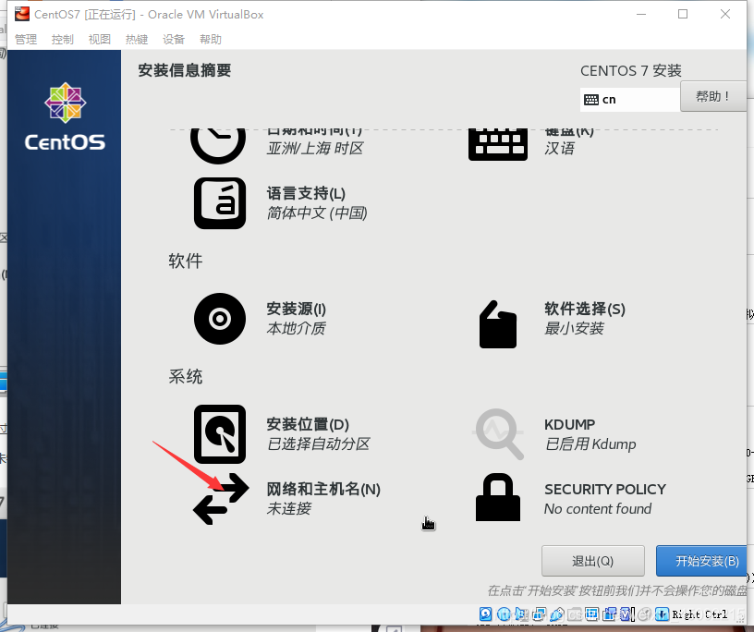Click the 安装信息摘要 heading
This screenshot has height=632, width=754.
pyautogui.click(x=185, y=70)
